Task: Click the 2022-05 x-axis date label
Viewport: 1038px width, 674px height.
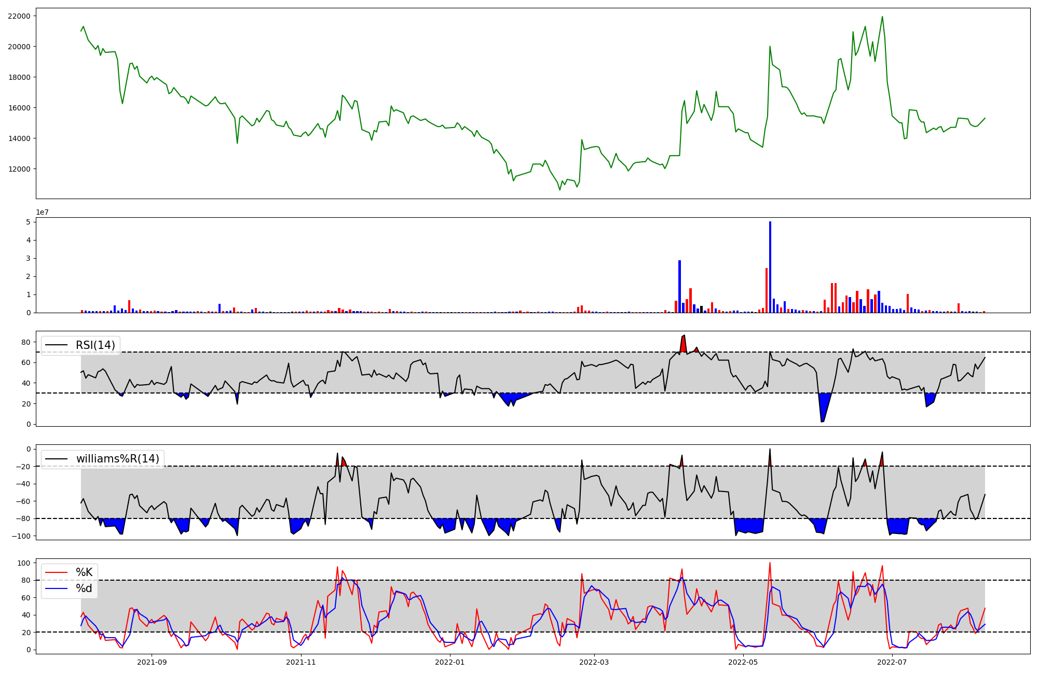Action: coord(743,662)
